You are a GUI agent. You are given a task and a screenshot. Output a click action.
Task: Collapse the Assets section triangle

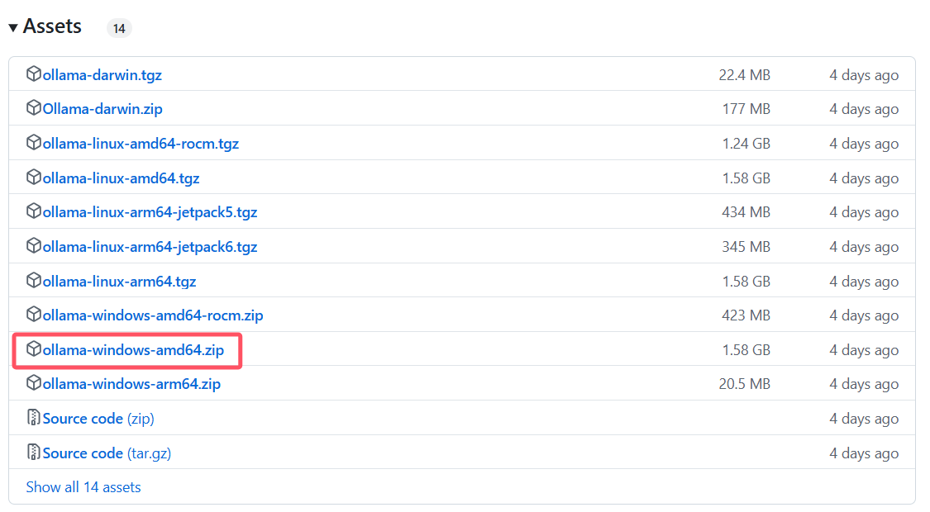[x=13, y=27]
